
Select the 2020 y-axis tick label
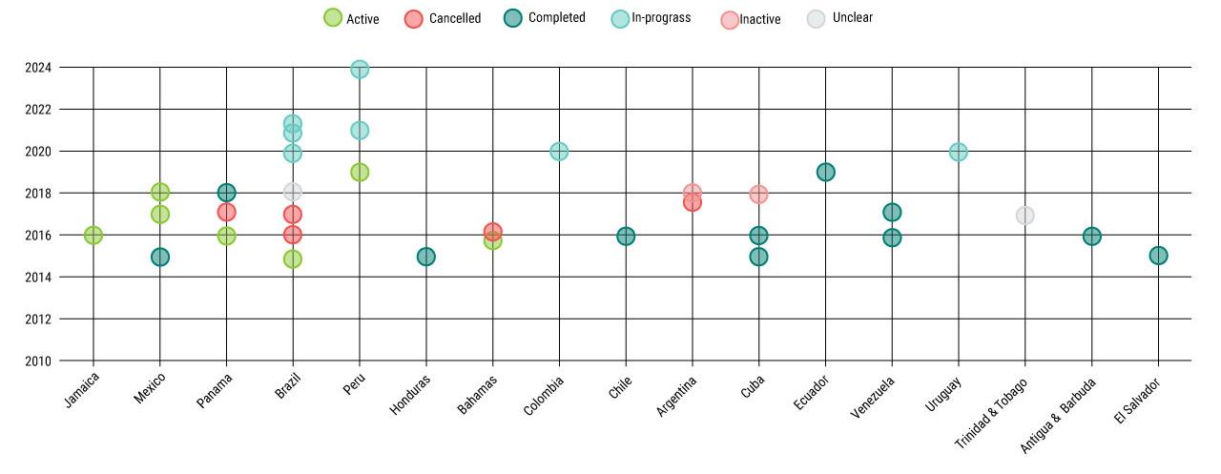click(x=39, y=152)
